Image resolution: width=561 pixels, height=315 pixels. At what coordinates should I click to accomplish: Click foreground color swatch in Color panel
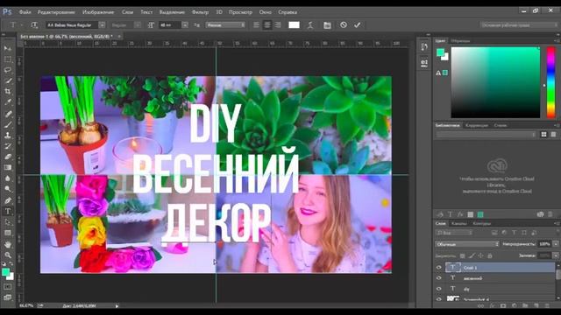pyautogui.click(x=440, y=52)
